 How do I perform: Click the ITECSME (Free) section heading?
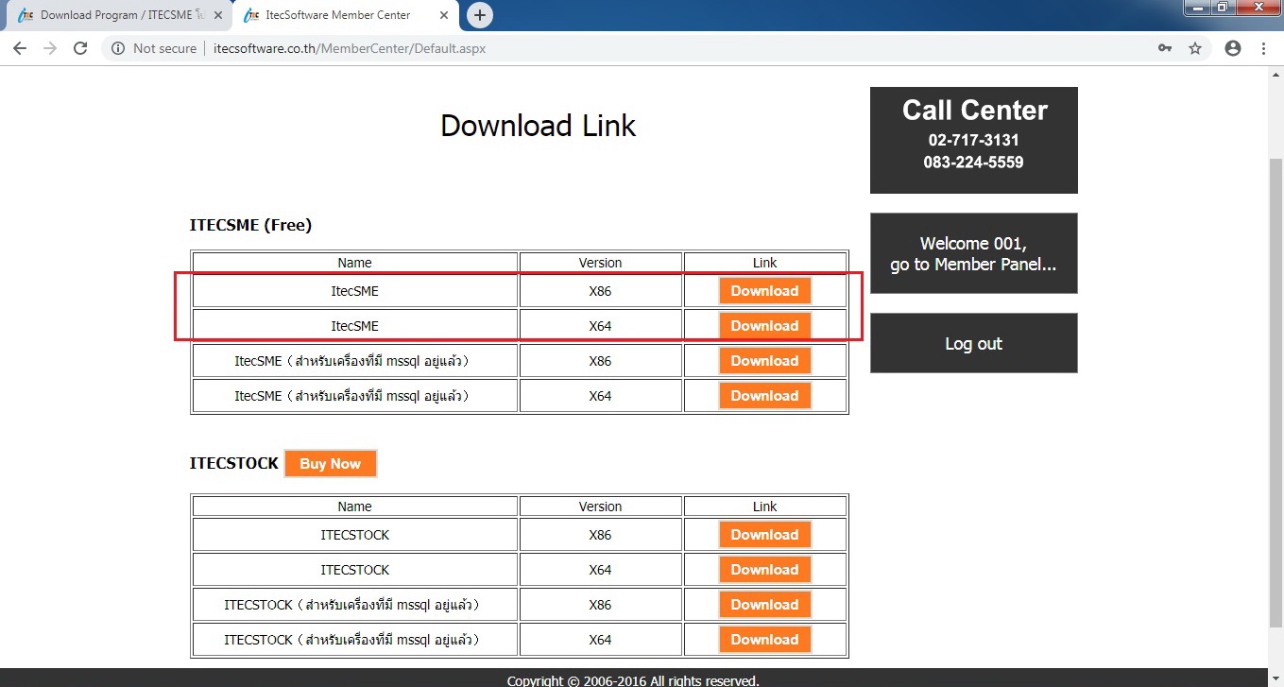coord(250,225)
